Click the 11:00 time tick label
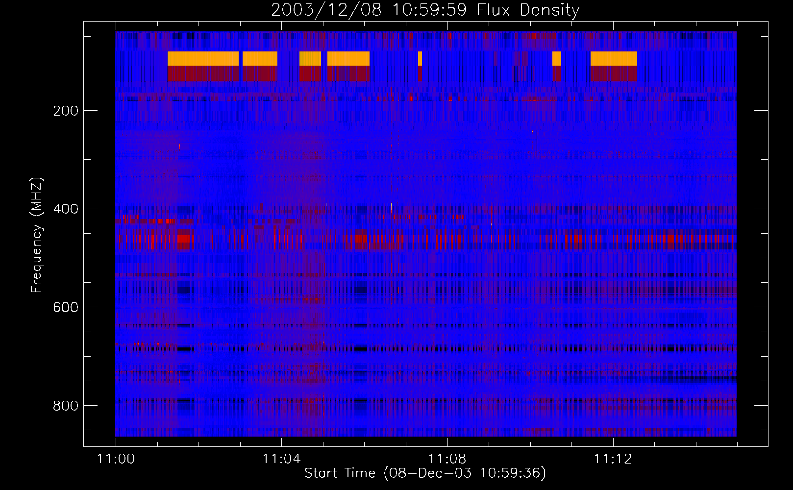The image size is (793, 490). pyautogui.click(x=116, y=459)
